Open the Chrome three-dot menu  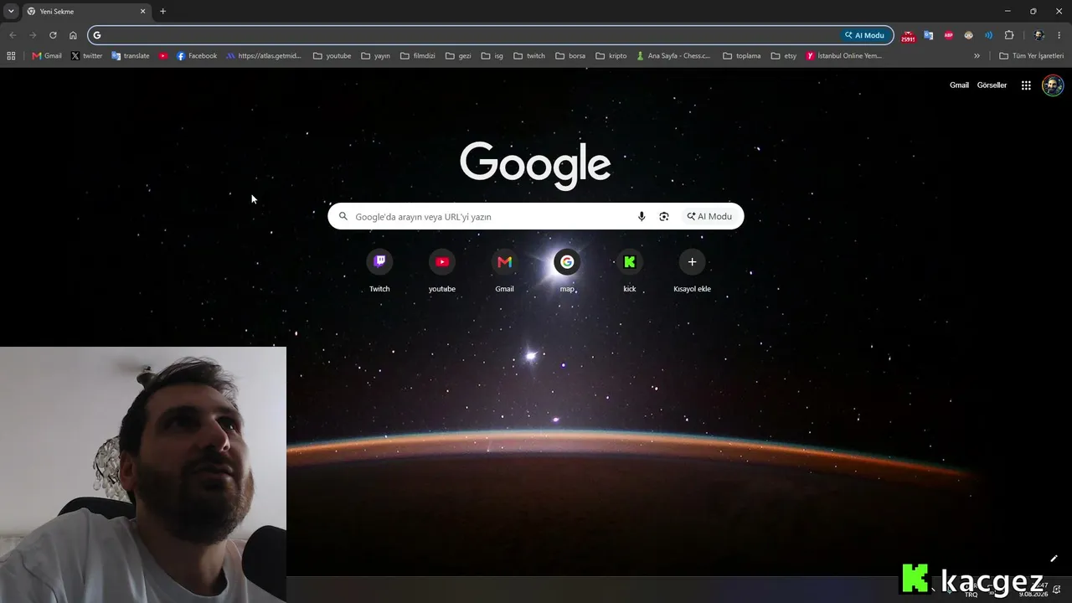tap(1059, 35)
